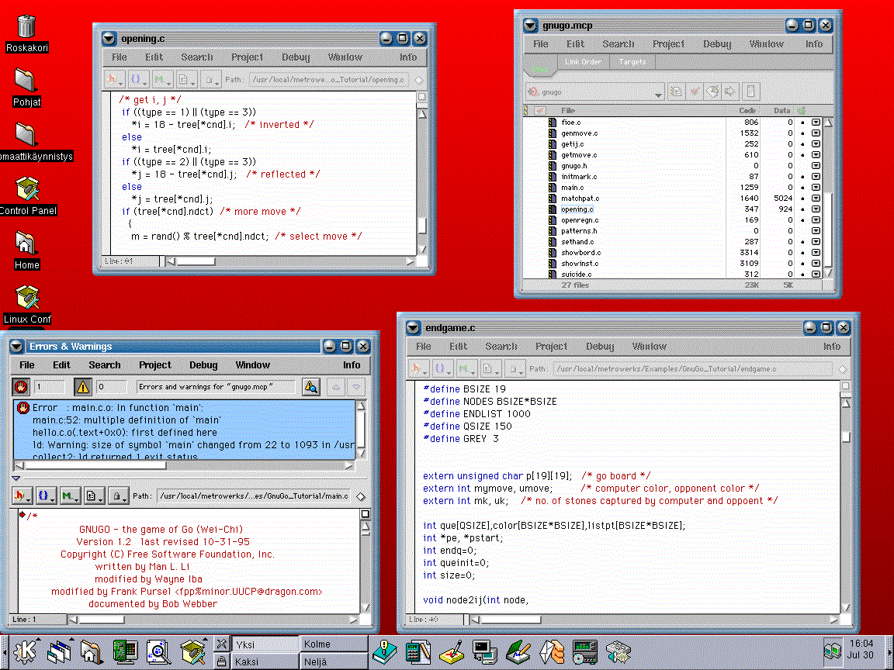Click the red checkmark icon in the project toolbar
The image size is (894, 670).
pyautogui.click(x=695, y=92)
